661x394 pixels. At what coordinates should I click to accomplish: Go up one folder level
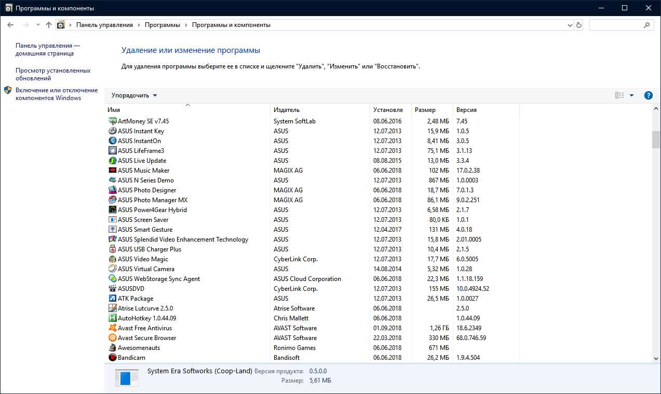(x=49, y=25)
